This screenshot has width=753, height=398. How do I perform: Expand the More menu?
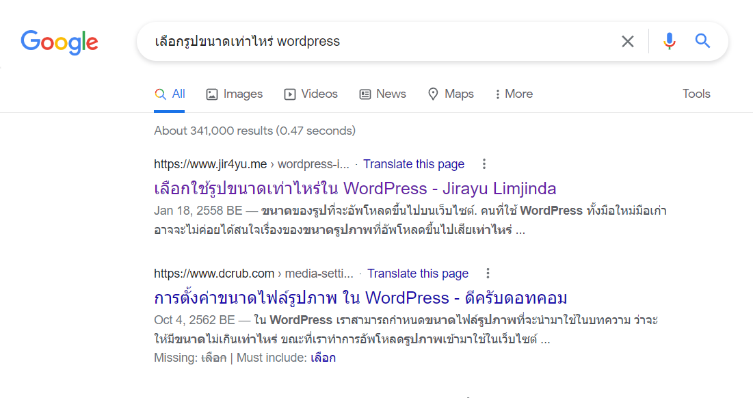[x=514, y=94]
